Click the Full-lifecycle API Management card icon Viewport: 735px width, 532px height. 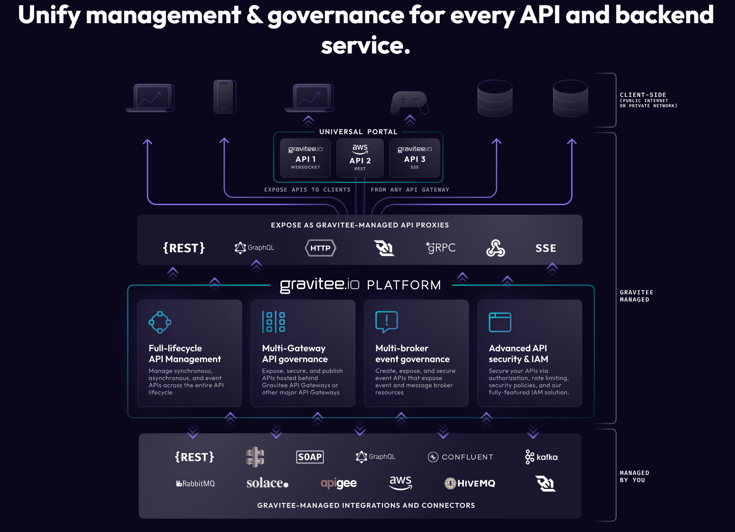(160, 322)
